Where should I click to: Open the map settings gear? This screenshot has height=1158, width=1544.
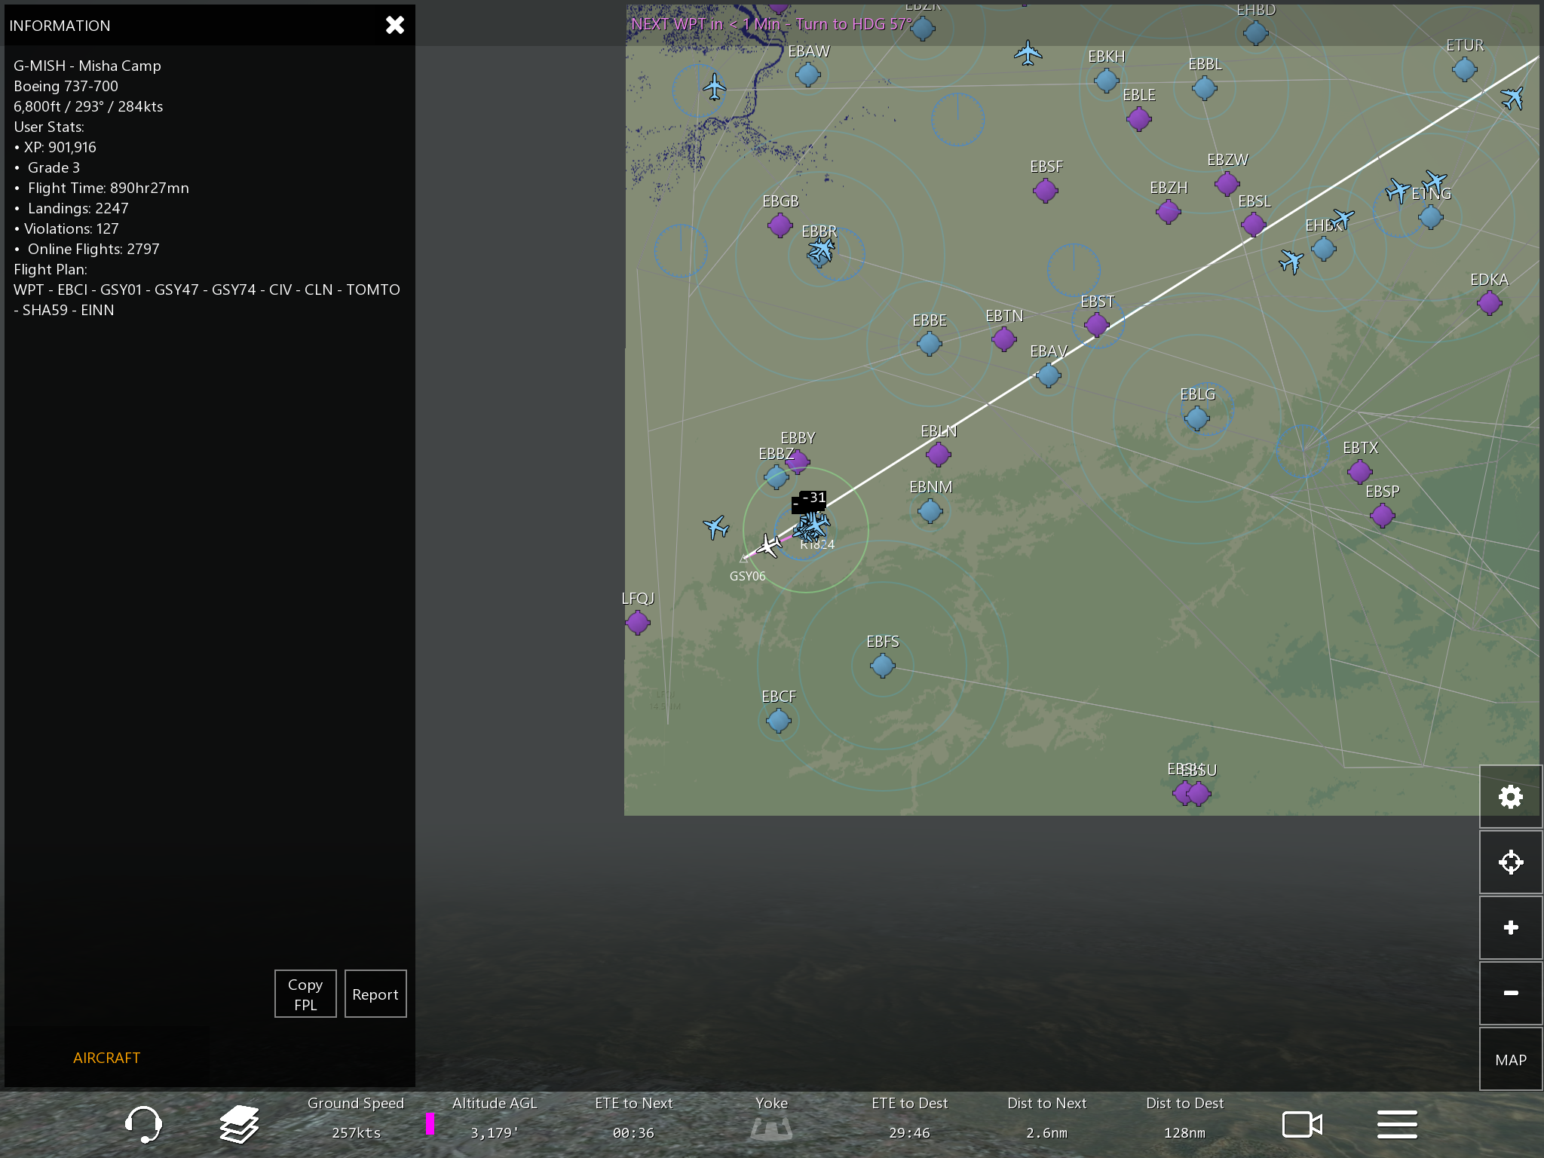pyautogui.click(x=1510, y=797)
